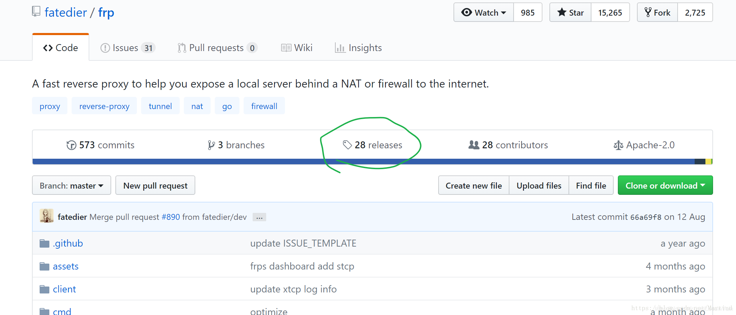
Task: Open 'update ISSUE_TEMPLATE' commit message
Action: pos(303,243)
